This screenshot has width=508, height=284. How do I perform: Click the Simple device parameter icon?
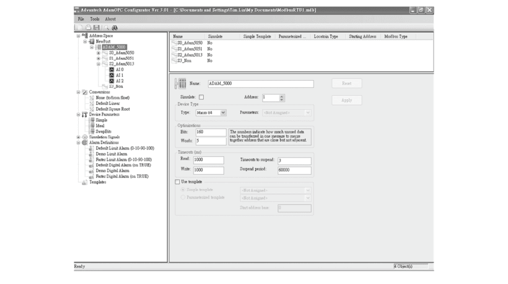[92, 120]
